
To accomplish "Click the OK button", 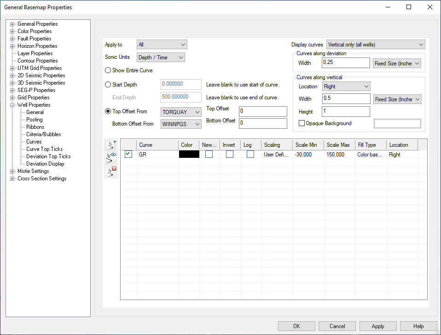I will click(296, 326).
